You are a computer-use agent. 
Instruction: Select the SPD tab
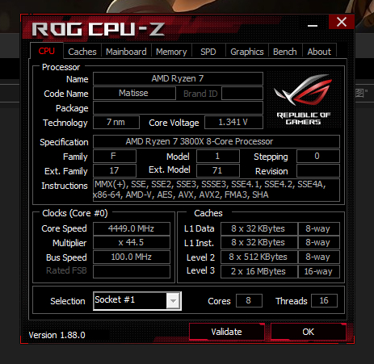208,52
